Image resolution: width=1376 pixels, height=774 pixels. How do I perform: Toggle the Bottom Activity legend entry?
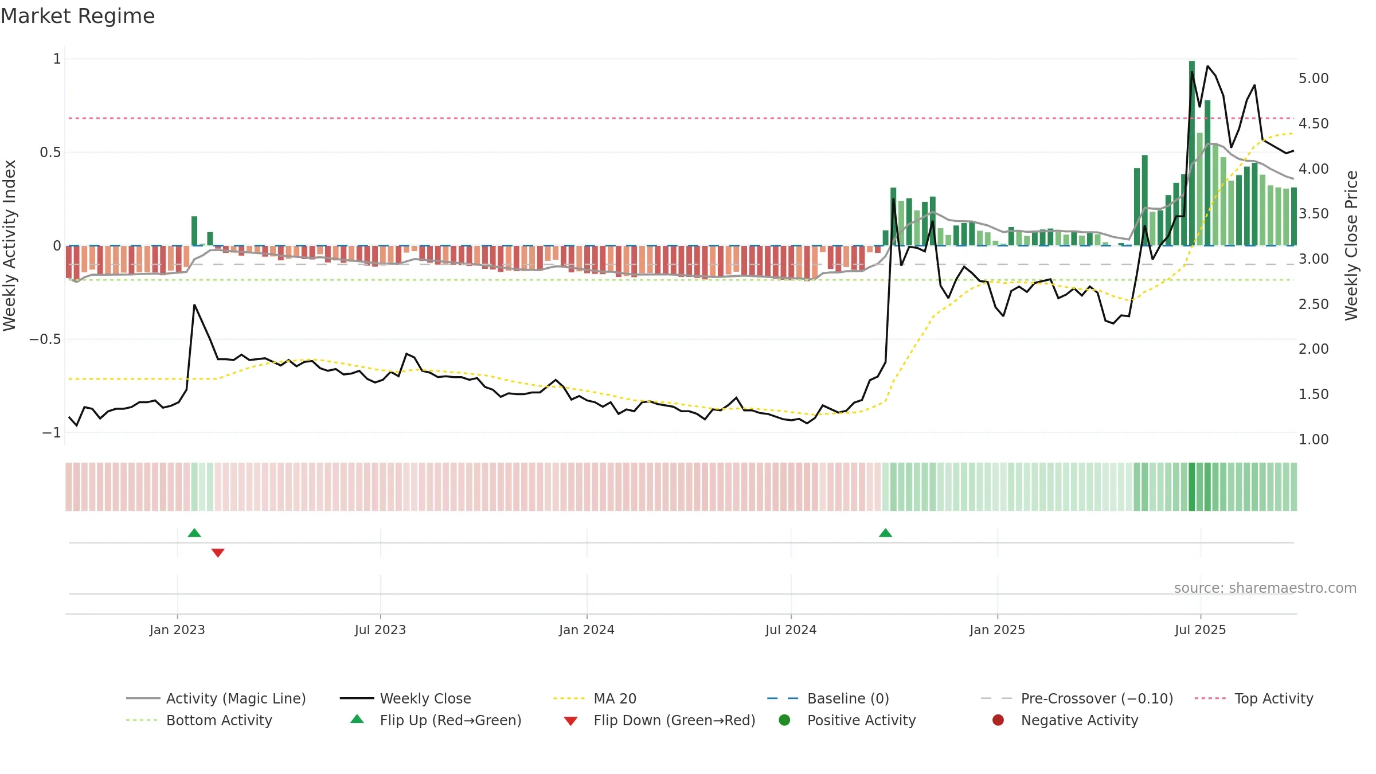pyautogui.click(x=199, y=720)
